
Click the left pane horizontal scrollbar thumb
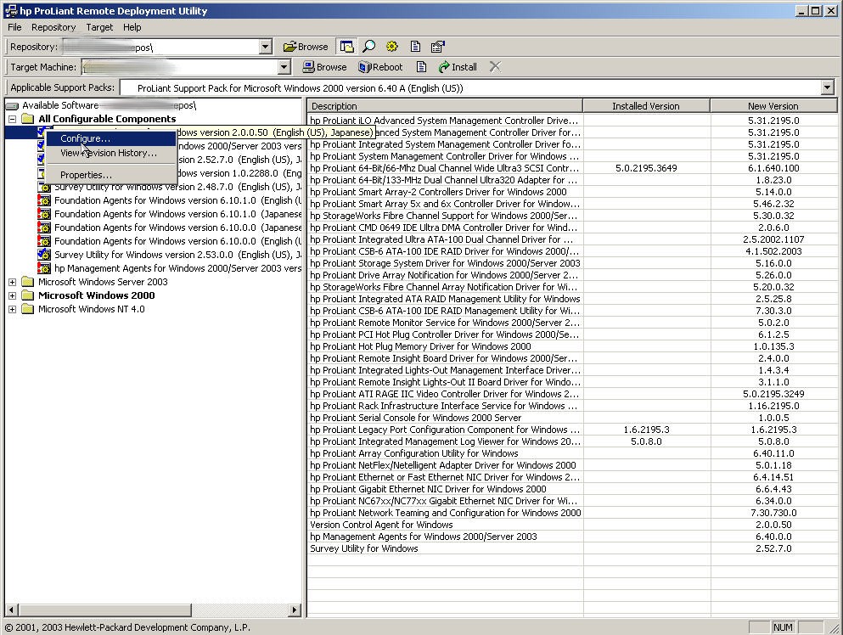point(104,610)
